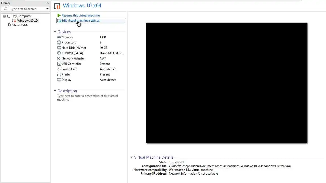Screen dimensions: 326x183
Task: Click the NAT network value
Action: pyautogui.click(x=103, y=58)
